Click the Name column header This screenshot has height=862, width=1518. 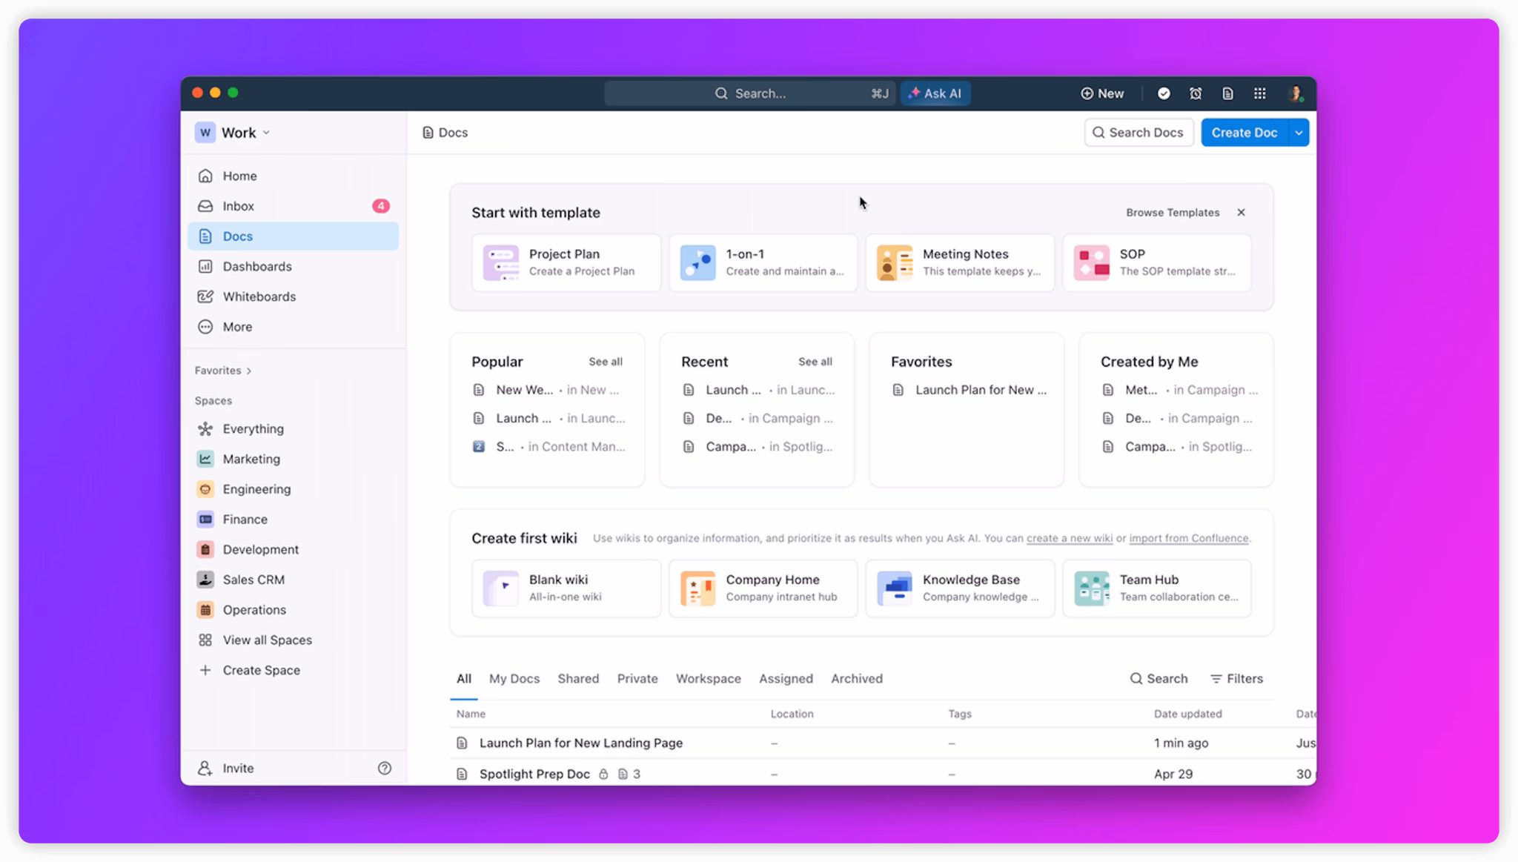tap(471, 714)
